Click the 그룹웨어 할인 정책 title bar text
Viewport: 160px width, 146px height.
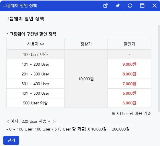pos(20,5)
